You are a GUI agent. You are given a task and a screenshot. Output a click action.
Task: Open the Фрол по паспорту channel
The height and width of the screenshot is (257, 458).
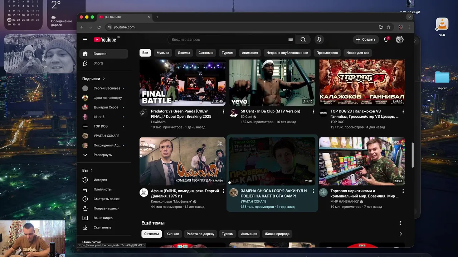(104, 98)
